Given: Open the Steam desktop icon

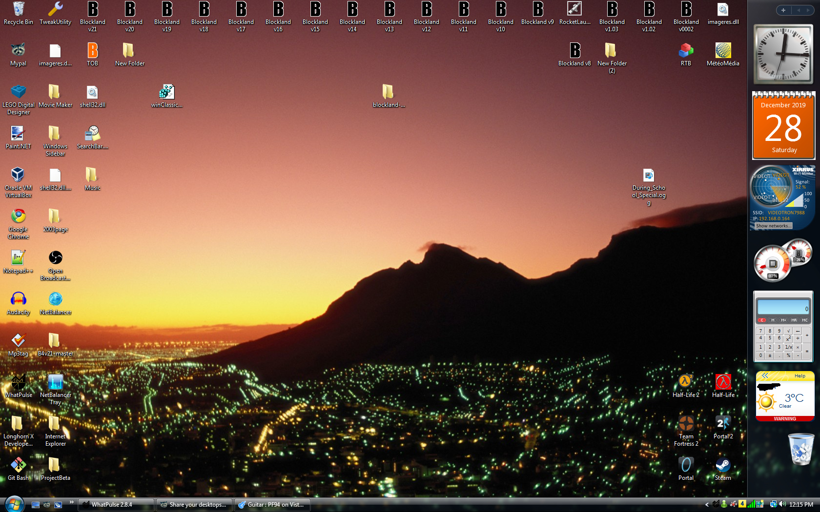Looking at the screenshot, I should click(723, 469).
